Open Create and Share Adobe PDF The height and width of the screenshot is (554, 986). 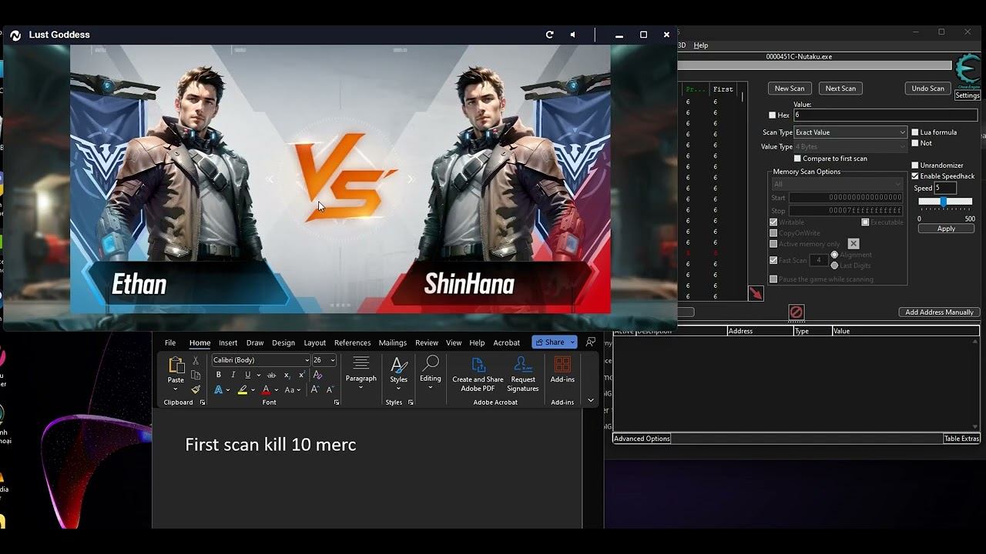(478, 373)
